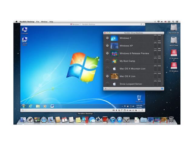Open Calendar from the Dock
Screen dimensions: 194x145
click(x=64, y=120)
